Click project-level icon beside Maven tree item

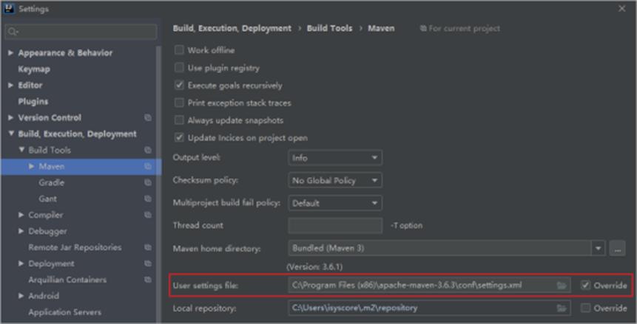pos(148,167)
